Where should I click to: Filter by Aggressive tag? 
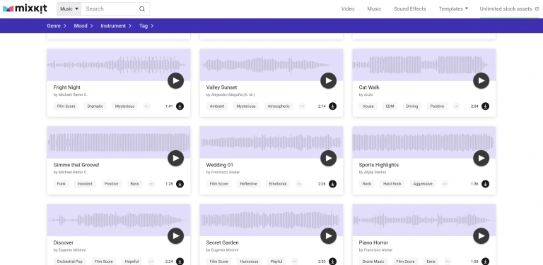423,184
